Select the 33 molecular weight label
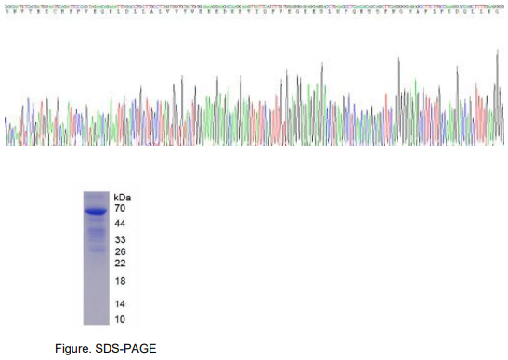Viewport: 508px width, 360px height. pyautogui.click(x=120, y=239)
